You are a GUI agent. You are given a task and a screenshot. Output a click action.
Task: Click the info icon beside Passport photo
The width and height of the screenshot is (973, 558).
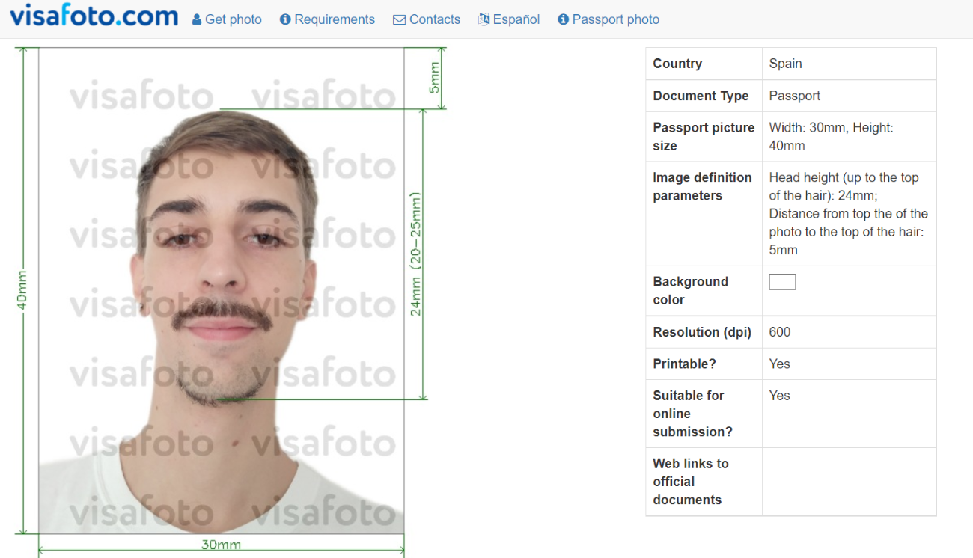click(x=563, y=19)
